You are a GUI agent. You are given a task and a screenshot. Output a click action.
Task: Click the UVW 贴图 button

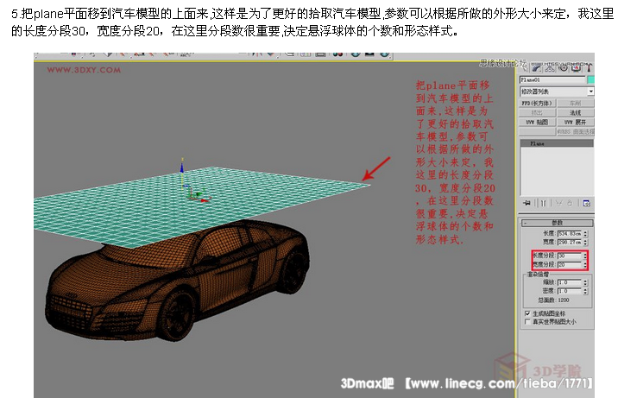(x=537, y=122)
